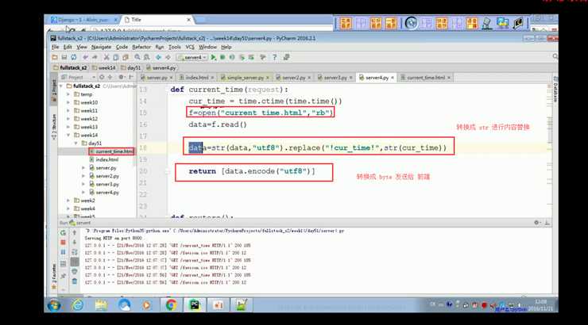Viewport: 588px width, 325px height.
Task: Click the Save All toolbar icon
Action: pos(64,57)
